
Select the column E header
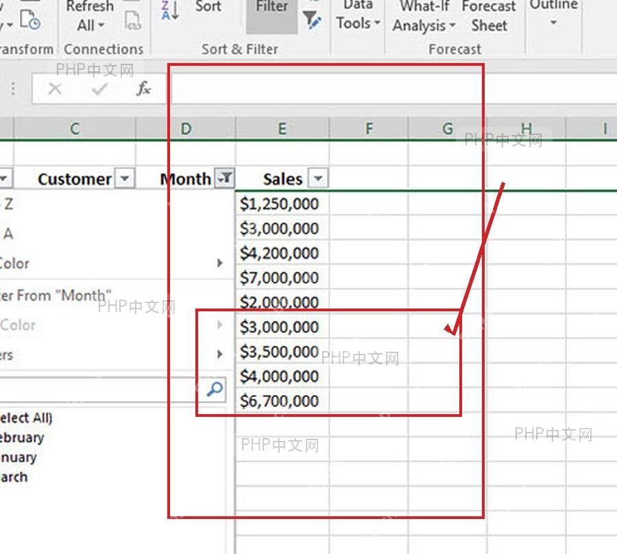(282, 128)
